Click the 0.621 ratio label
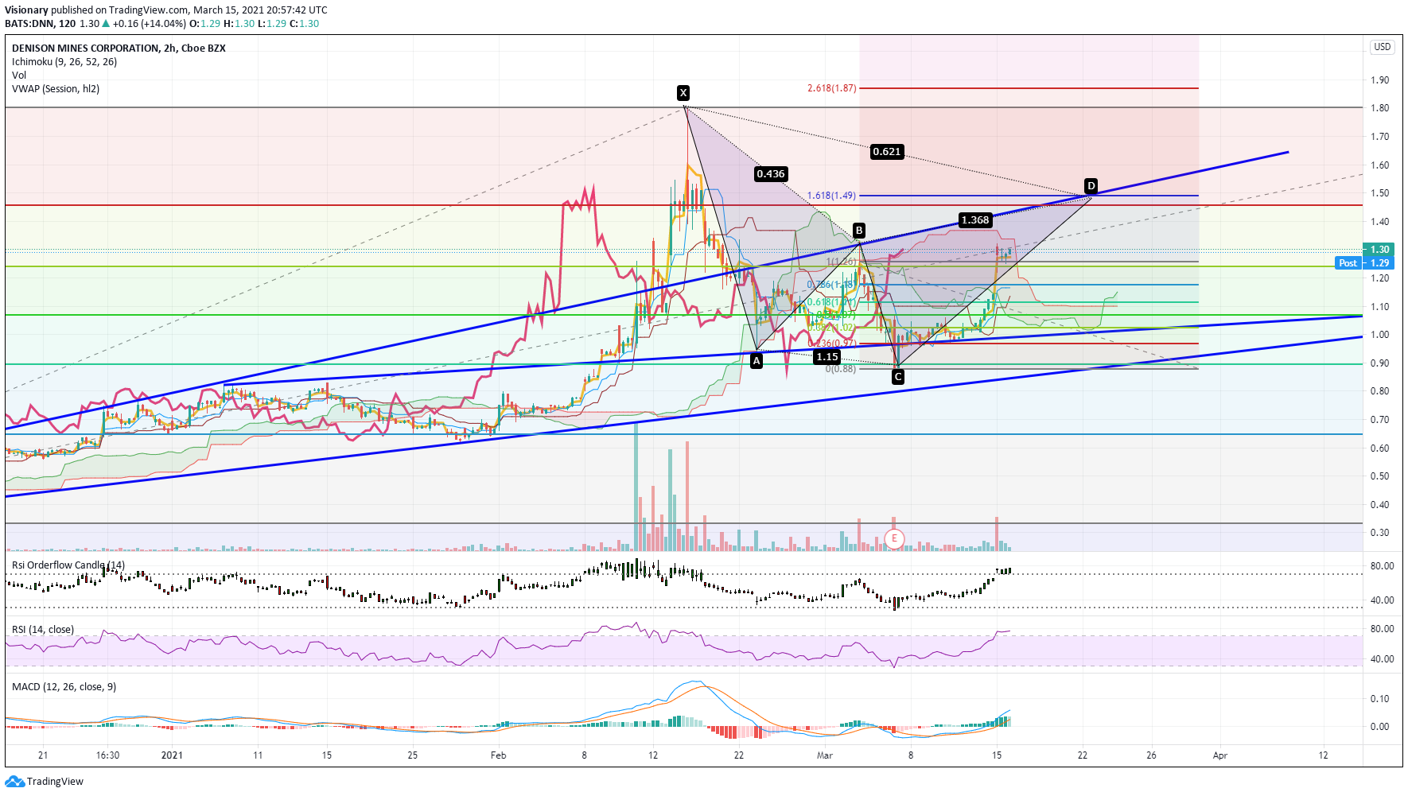Screen dimensions: 1408x796 [887, 152]
